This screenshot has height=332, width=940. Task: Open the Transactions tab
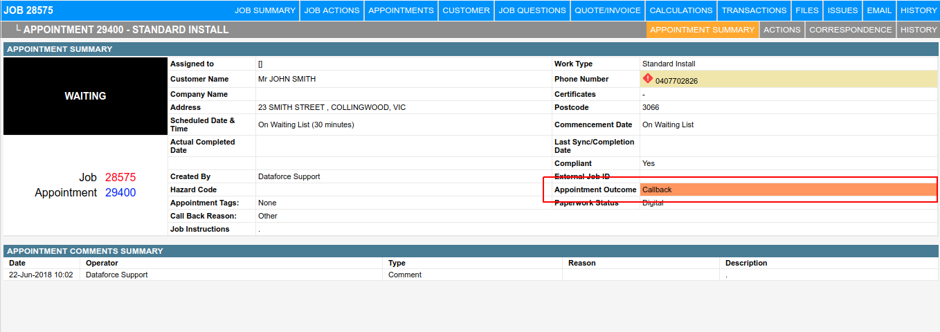tap(754, 10)
